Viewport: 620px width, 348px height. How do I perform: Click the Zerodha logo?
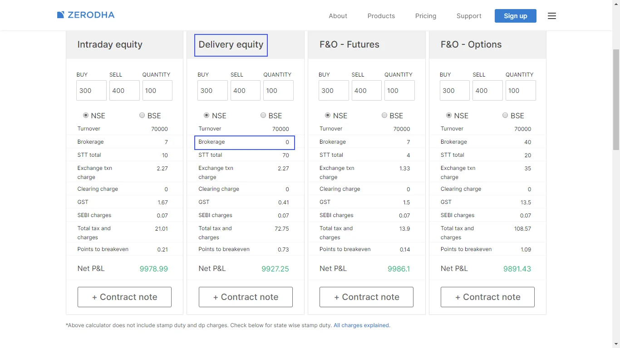coord(86,15)
